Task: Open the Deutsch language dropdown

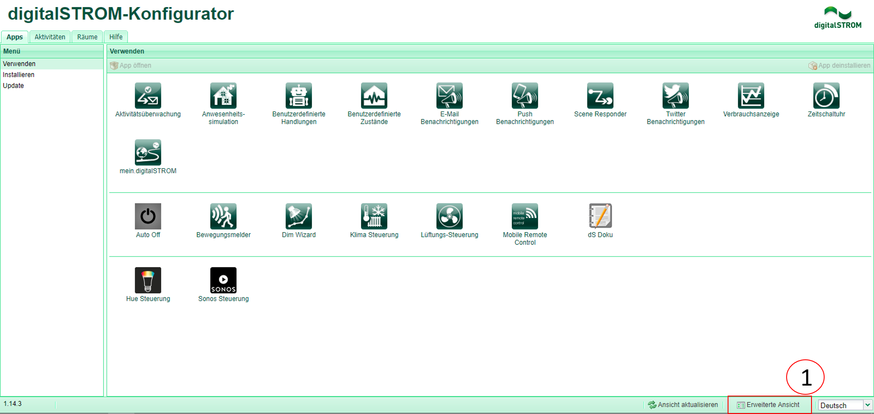Action: click(845, 405)
